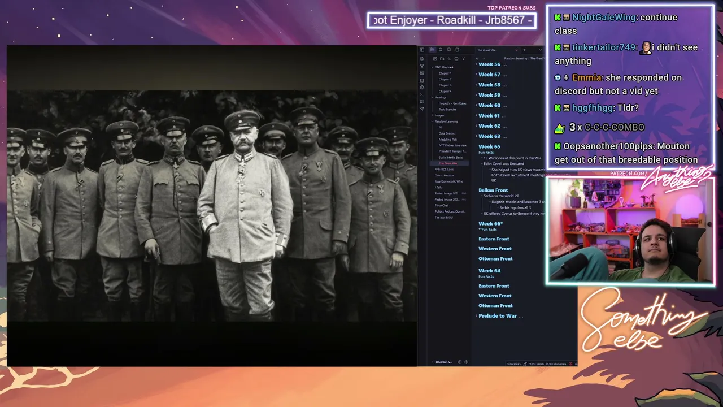Open the Obsidian search panel icon
The width and height of the screenshot is (723, 407).
click(441, 50)
